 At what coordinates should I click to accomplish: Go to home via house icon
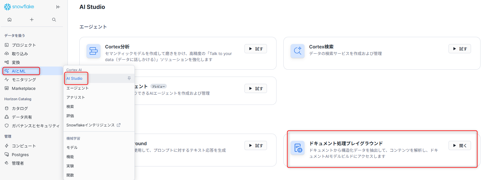point(10,20)
